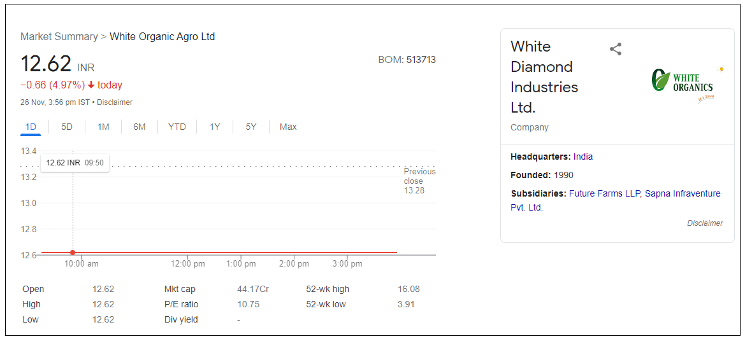Screen dimensions: 745x341
Task: Click the red data point on chart
Action: [x=73, y=253]
